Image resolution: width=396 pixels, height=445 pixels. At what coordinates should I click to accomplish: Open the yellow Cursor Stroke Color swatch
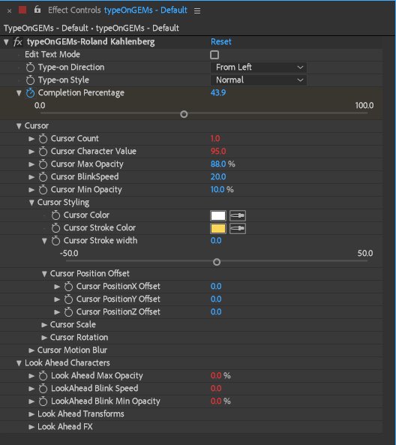click(x=218, y=228)
